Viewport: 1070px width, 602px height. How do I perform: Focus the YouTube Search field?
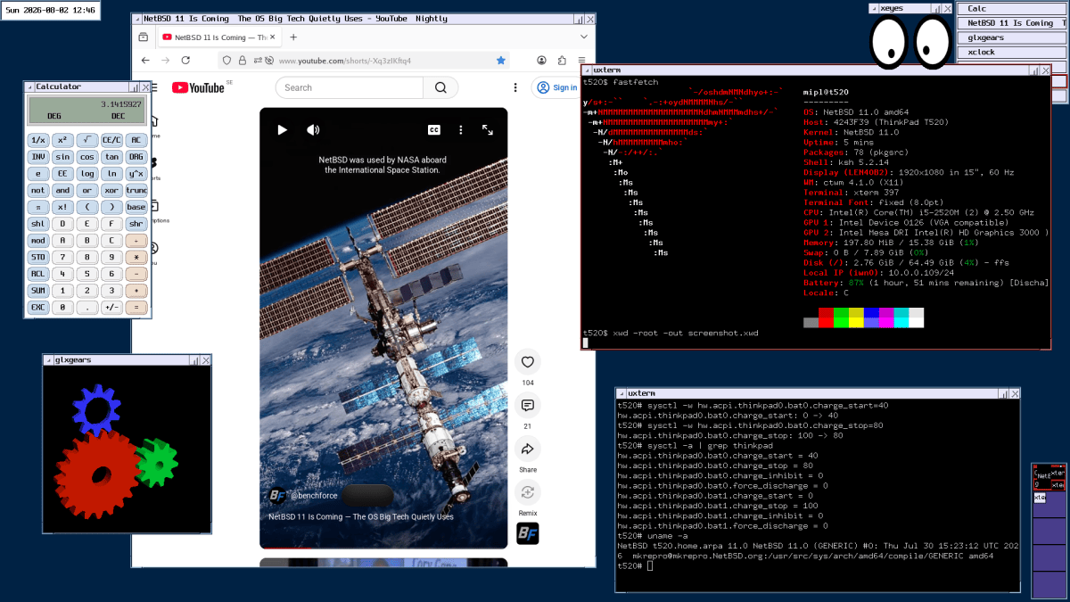coord(350,87)
